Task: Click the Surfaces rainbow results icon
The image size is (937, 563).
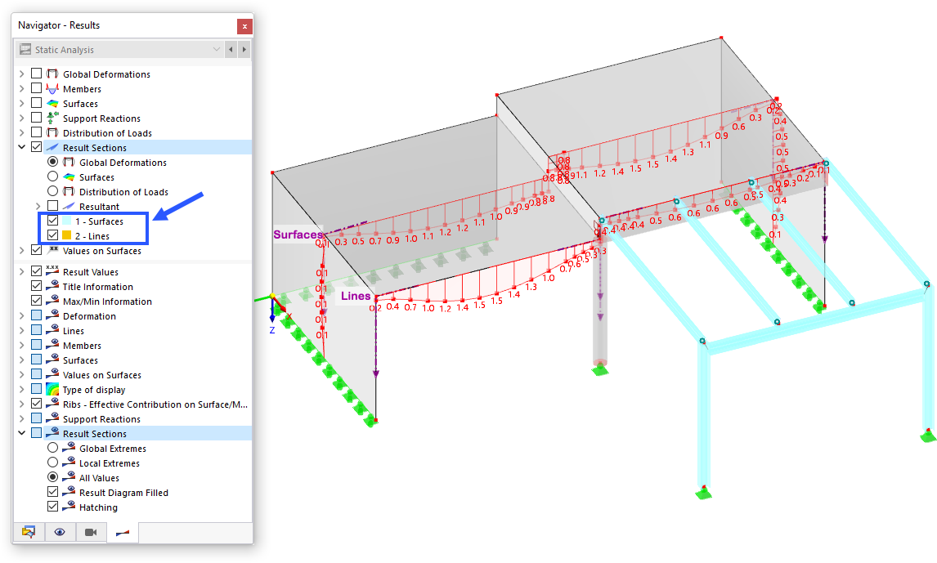Action: click(52, 104)
